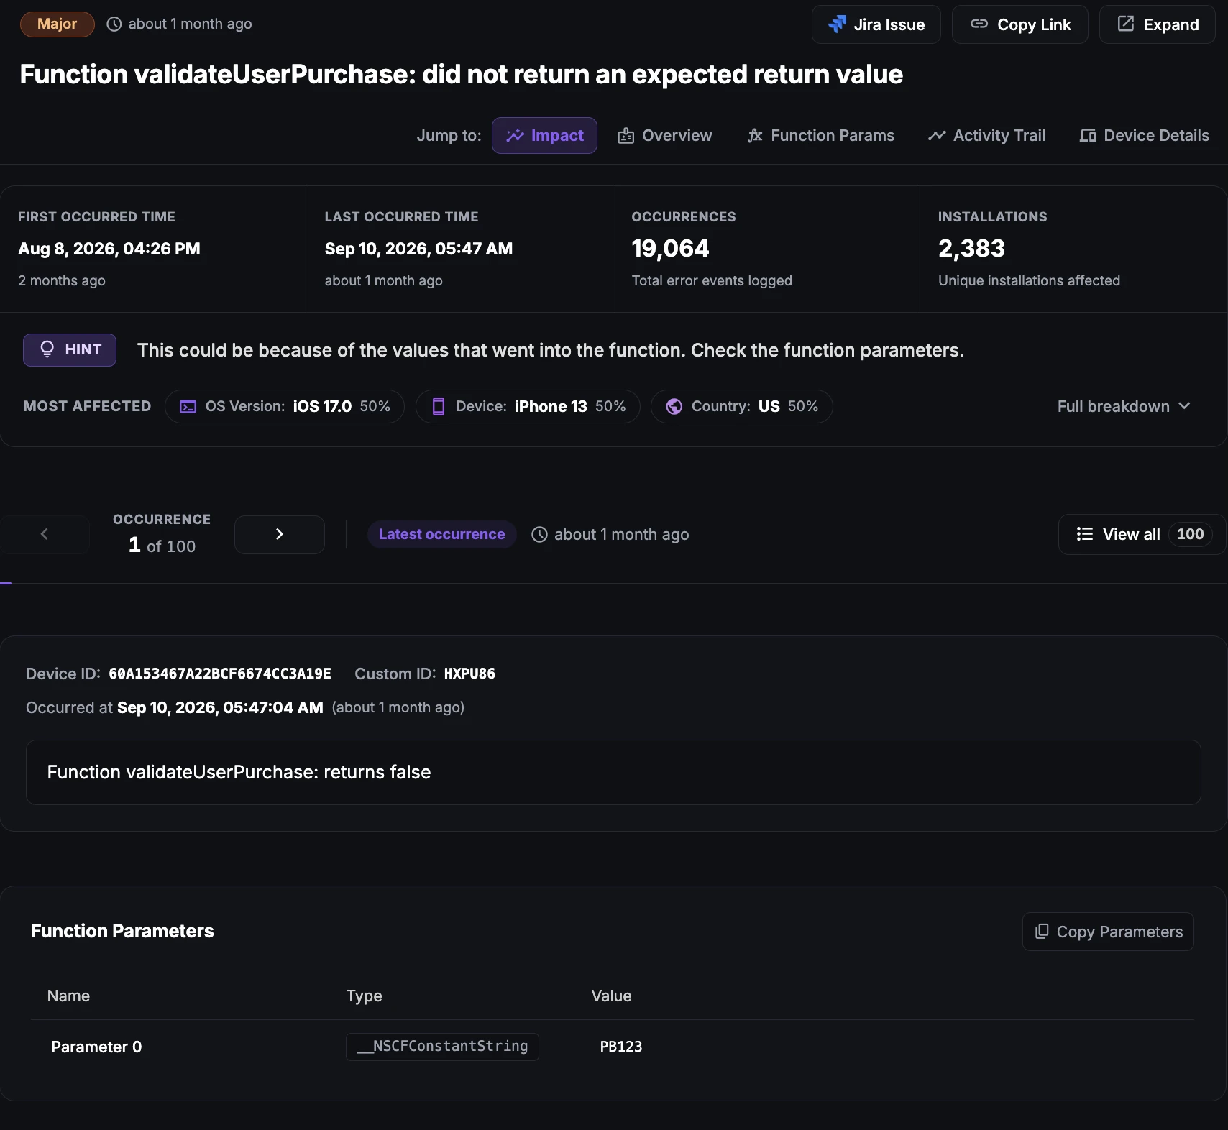The image size is (1228, 1130).
Task: Click the HINT lightbulb badge
Action: pos(70,350)
